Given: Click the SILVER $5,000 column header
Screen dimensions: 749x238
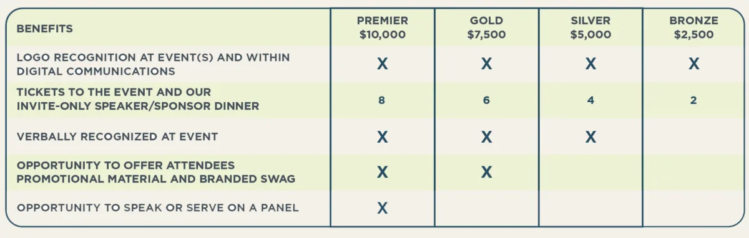Looking at the screenshot, I should 590,28.
